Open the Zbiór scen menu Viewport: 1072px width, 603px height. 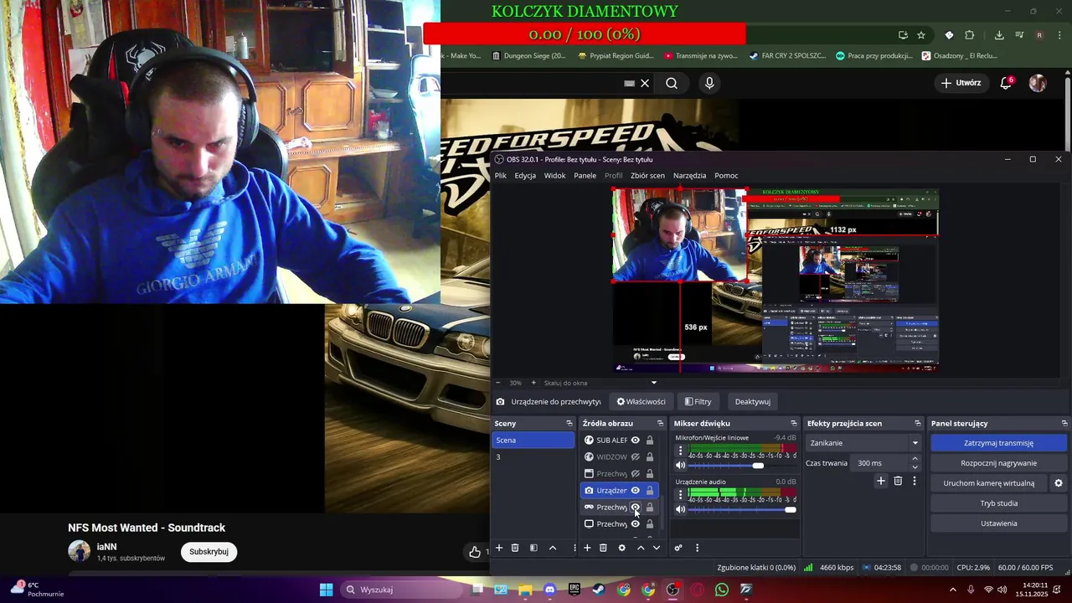coord(647,176)
